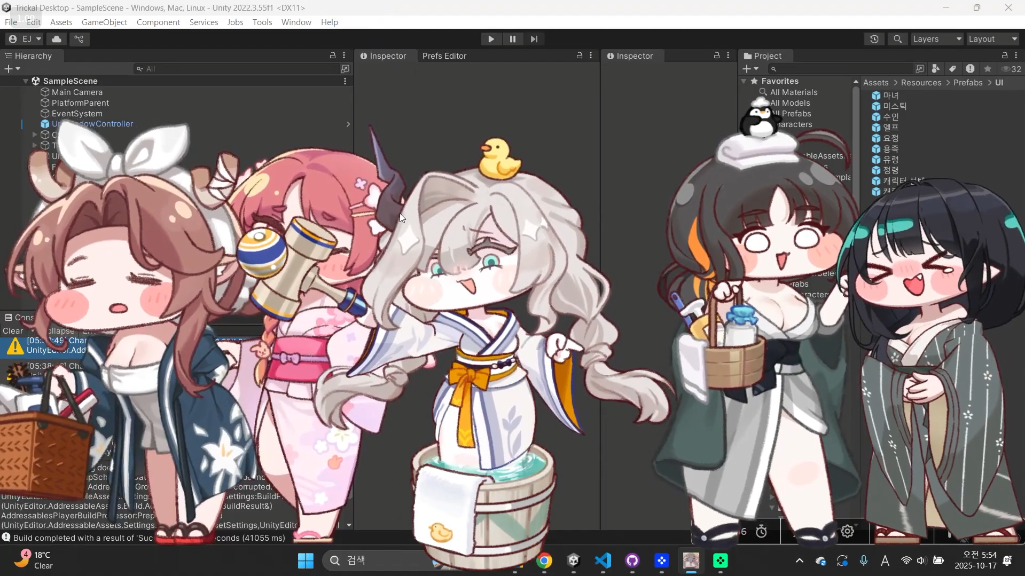Open Unity Cloud services icon
Viewport: 1025px width, 576px height.
(x=57, y=39)
